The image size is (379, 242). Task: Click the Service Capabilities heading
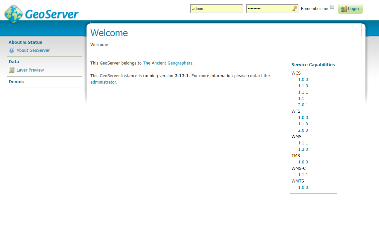click(313, 65)
